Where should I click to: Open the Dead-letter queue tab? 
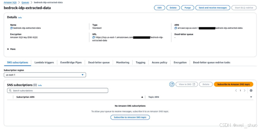pyautogui.click(x=99, y=62)
